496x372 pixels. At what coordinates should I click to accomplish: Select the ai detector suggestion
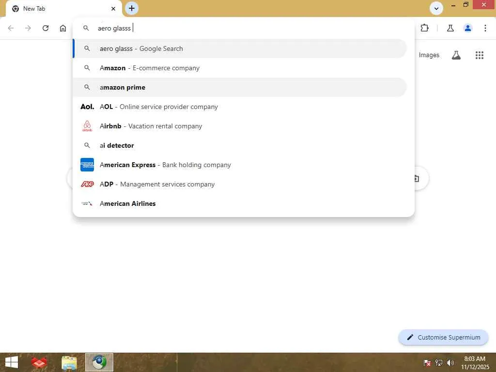point(240,145)
